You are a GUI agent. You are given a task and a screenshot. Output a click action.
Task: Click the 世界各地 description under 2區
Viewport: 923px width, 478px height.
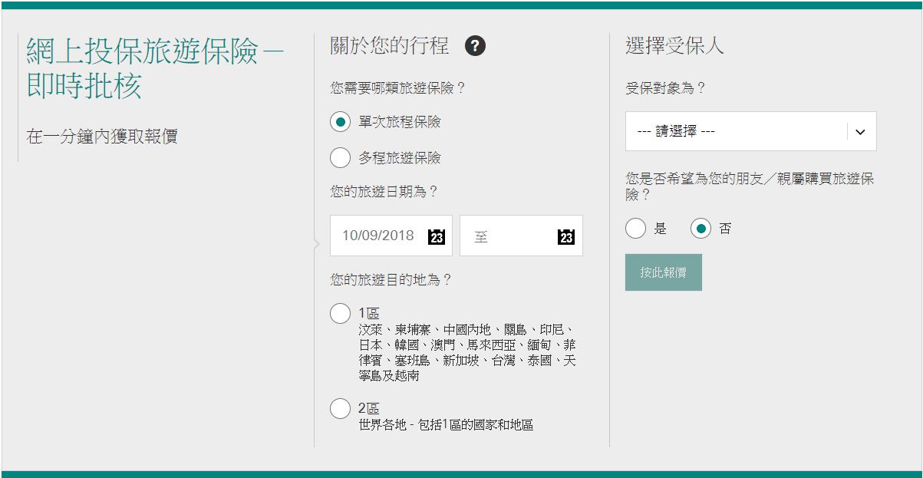pos(446,424)
